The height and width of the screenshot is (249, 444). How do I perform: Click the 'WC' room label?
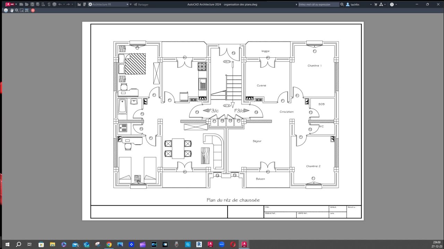click(321, 127)
